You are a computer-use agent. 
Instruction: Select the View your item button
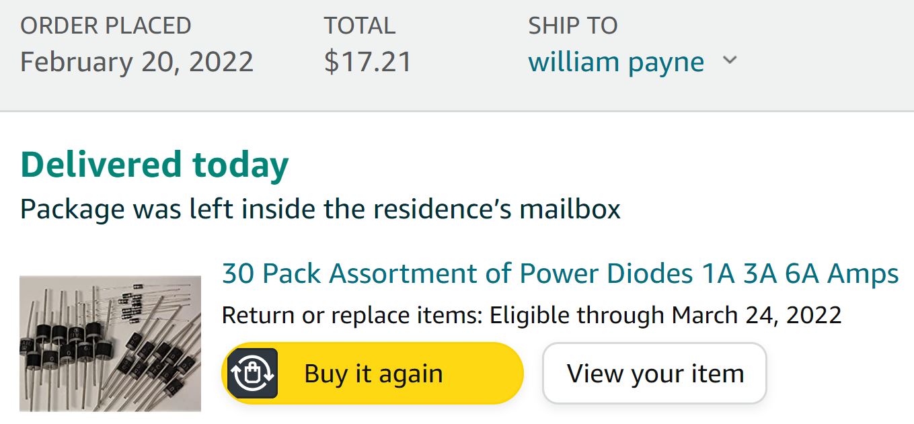click(x=654, y=373)
